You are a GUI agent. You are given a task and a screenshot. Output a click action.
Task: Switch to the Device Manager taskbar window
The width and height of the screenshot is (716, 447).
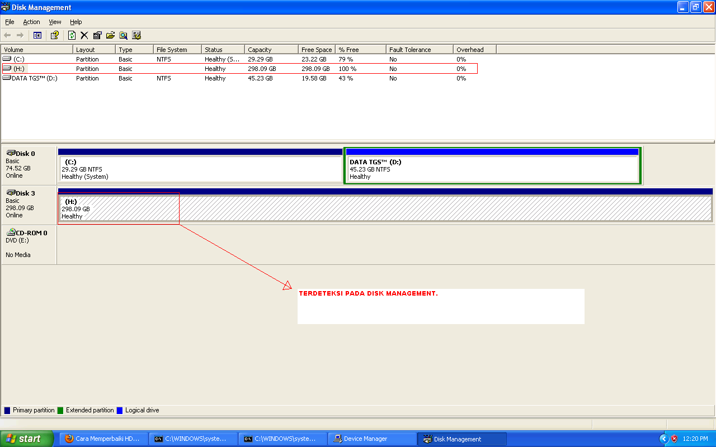372,439
